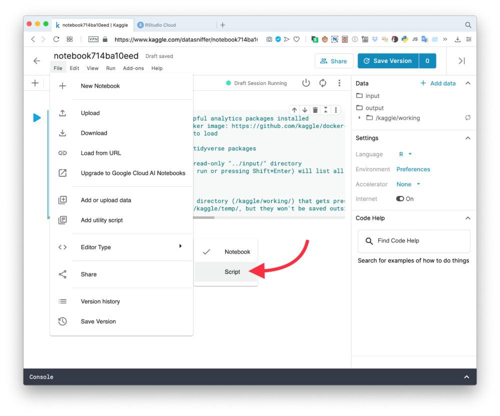Click the add cell plus icon
The image size is (500, 416).
[x=35, y=83]
